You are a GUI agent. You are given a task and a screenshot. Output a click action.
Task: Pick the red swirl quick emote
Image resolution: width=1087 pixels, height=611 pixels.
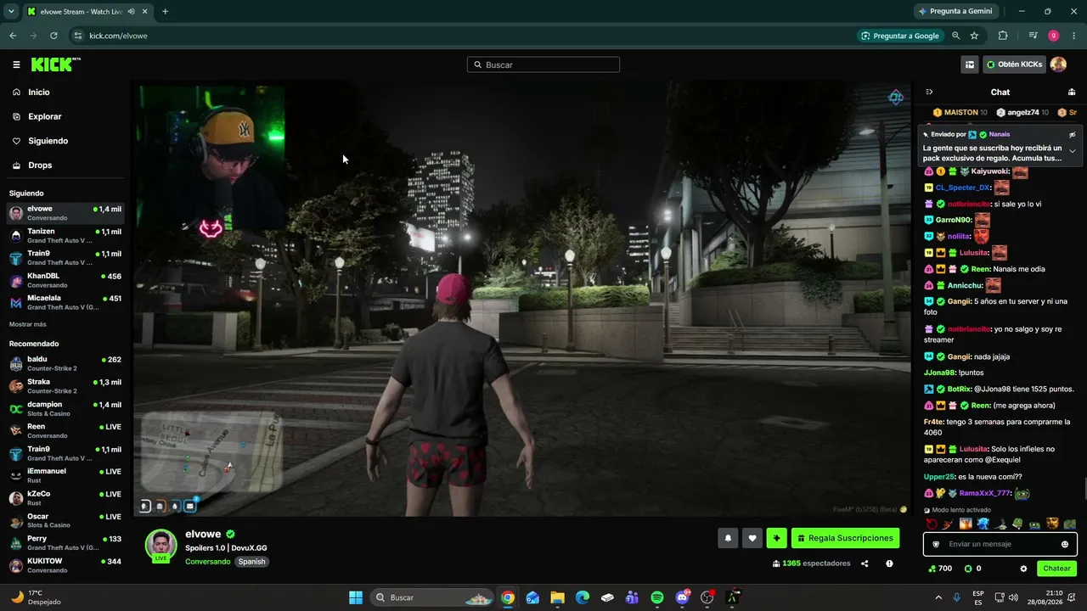click(932, 524)
